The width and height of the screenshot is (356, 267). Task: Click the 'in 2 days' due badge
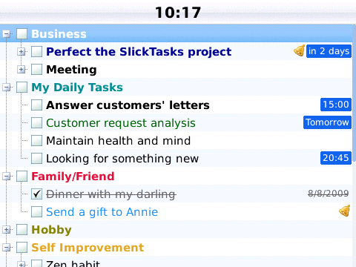tap(329, 51)
